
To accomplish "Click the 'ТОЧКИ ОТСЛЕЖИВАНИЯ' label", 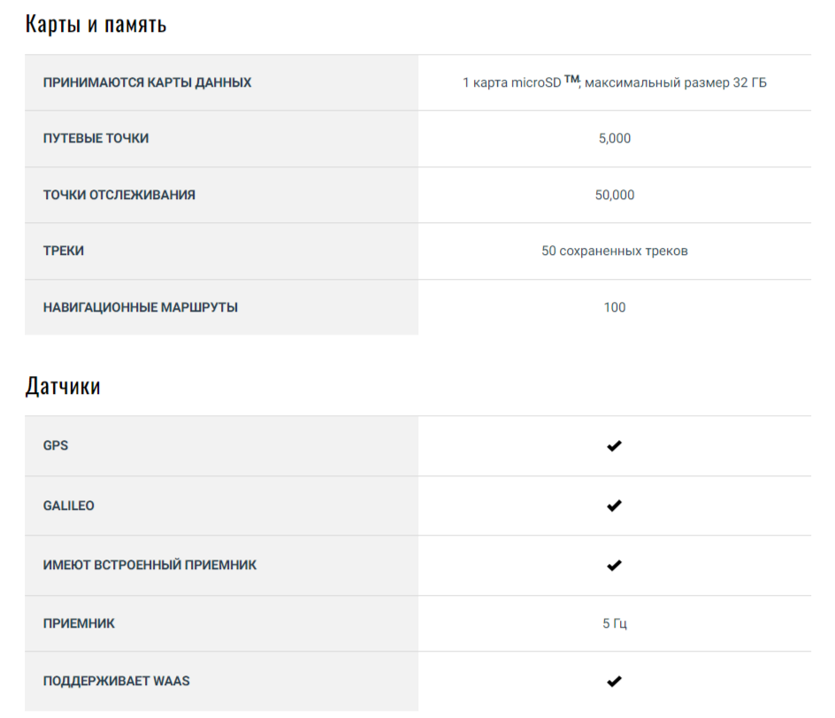I will coord(119,195).
